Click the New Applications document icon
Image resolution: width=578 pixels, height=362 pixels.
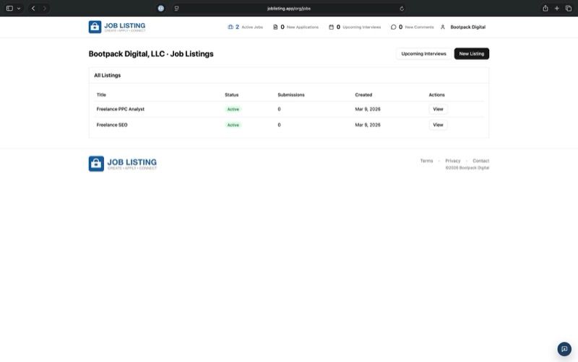(275, 27)
